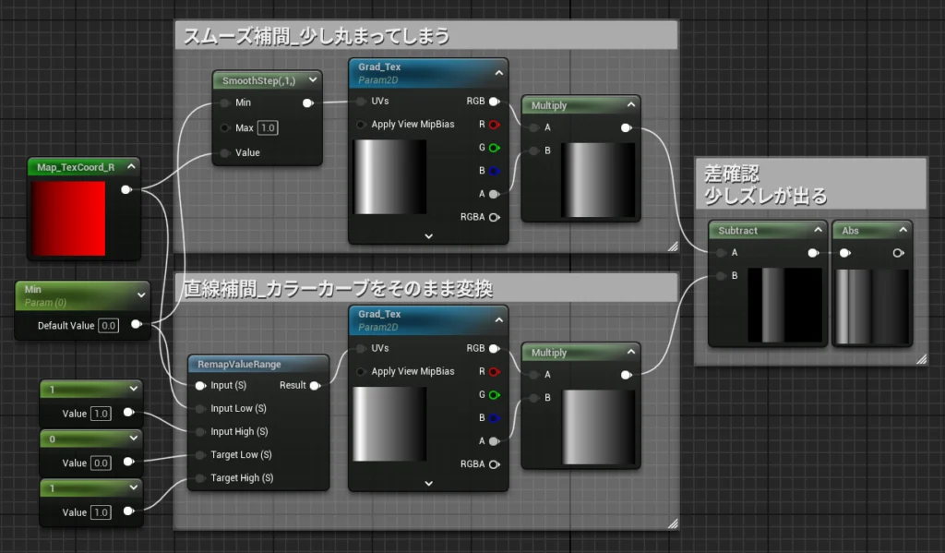Click the red R output pin on the Grad_Tex node fed by SmoothStep
Viewport: 945px width, 553px height.
[x=494, y=125]
